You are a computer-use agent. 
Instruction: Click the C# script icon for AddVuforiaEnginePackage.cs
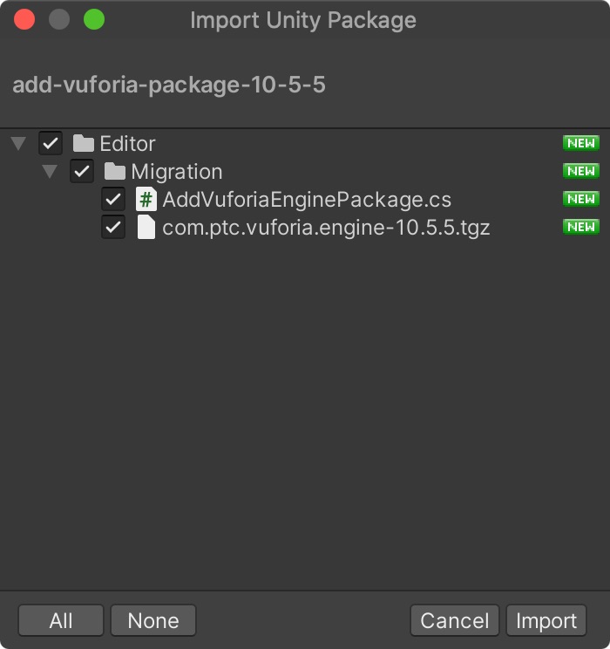(146, 200)
